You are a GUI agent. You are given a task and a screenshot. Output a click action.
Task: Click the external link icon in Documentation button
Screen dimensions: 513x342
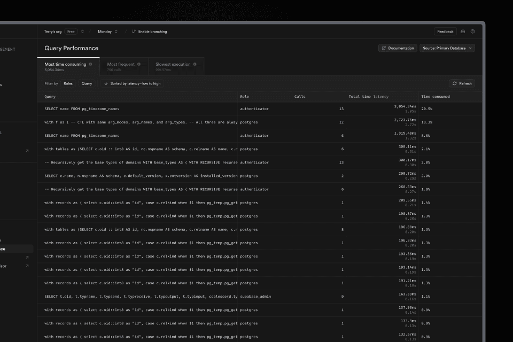(x=384, y=48)
